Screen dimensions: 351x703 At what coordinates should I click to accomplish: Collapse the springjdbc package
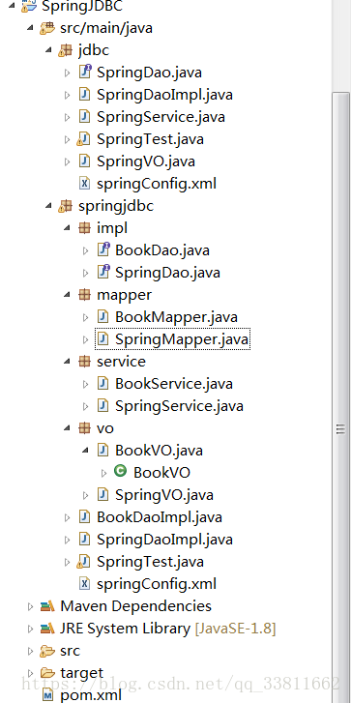pos(48,206)
